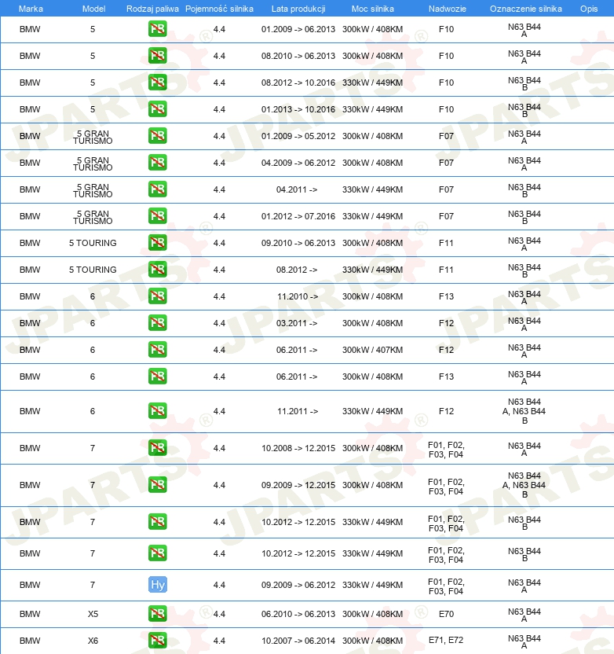
Task: Click the Moc silnika column header
Action: click(372, 9)
